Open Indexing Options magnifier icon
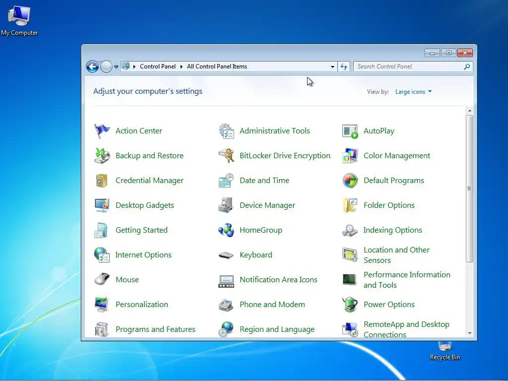Viewport: 508px width, 381px height. point(350,230)
